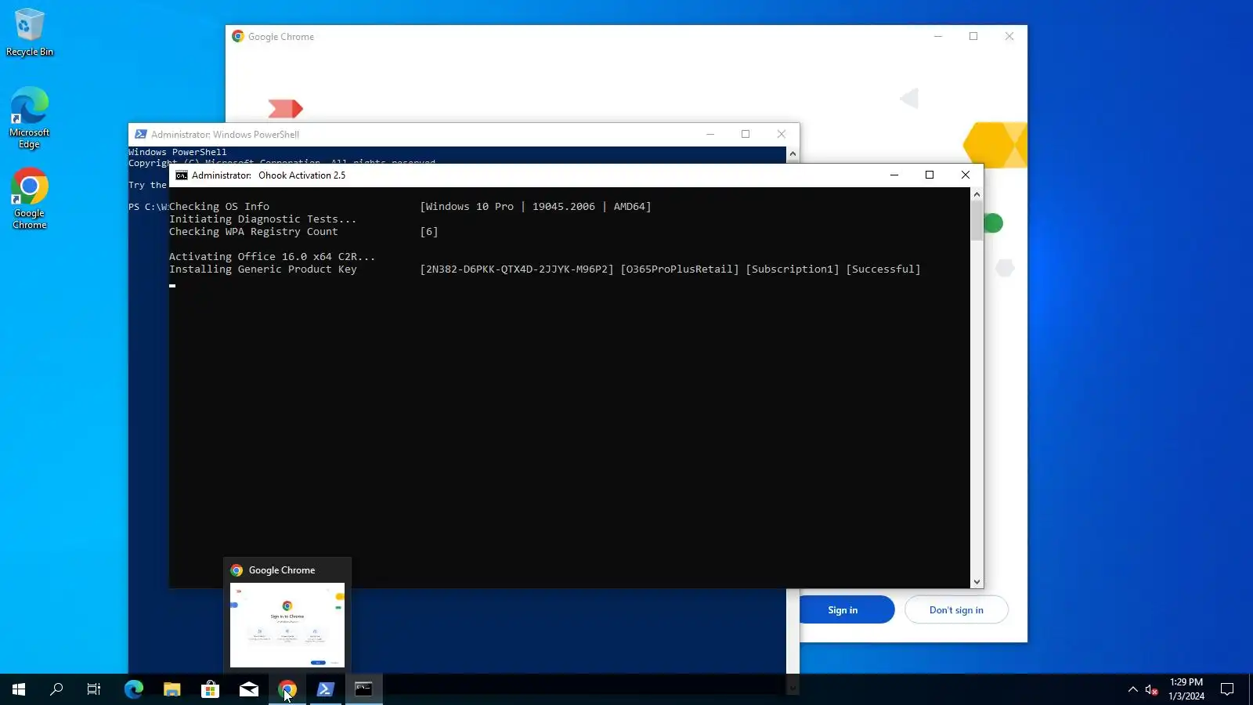This screenshot has width=1253, height=705.
Task: Minimize the Google Chrome window
Action: click(x=938, y=37)
